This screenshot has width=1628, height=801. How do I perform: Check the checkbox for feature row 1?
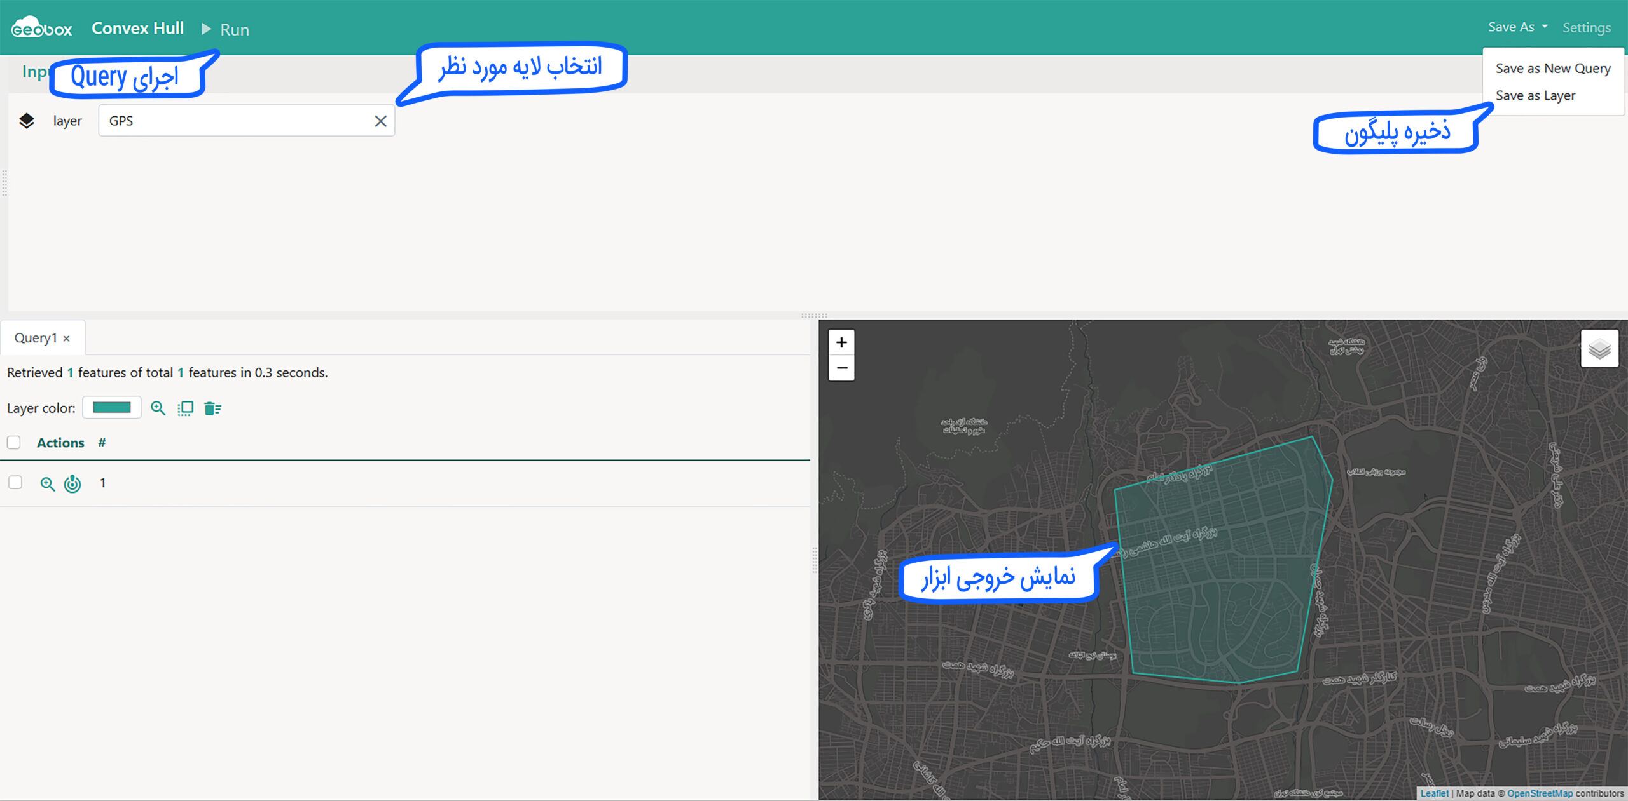click(x=15, y=483)
